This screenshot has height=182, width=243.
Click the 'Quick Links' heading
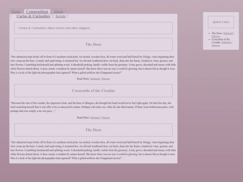click(x=221, y=22)
